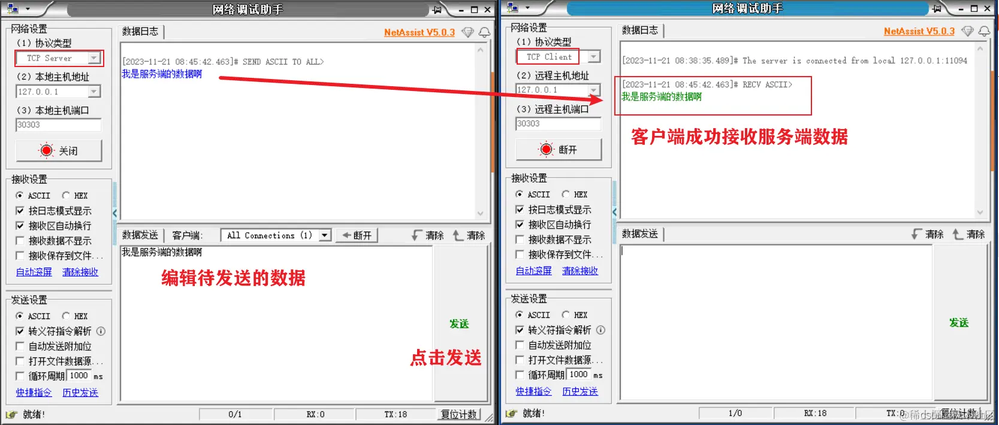
Task: Open the TCP Server protocol type dropdown
Action: tap(94, 58)
